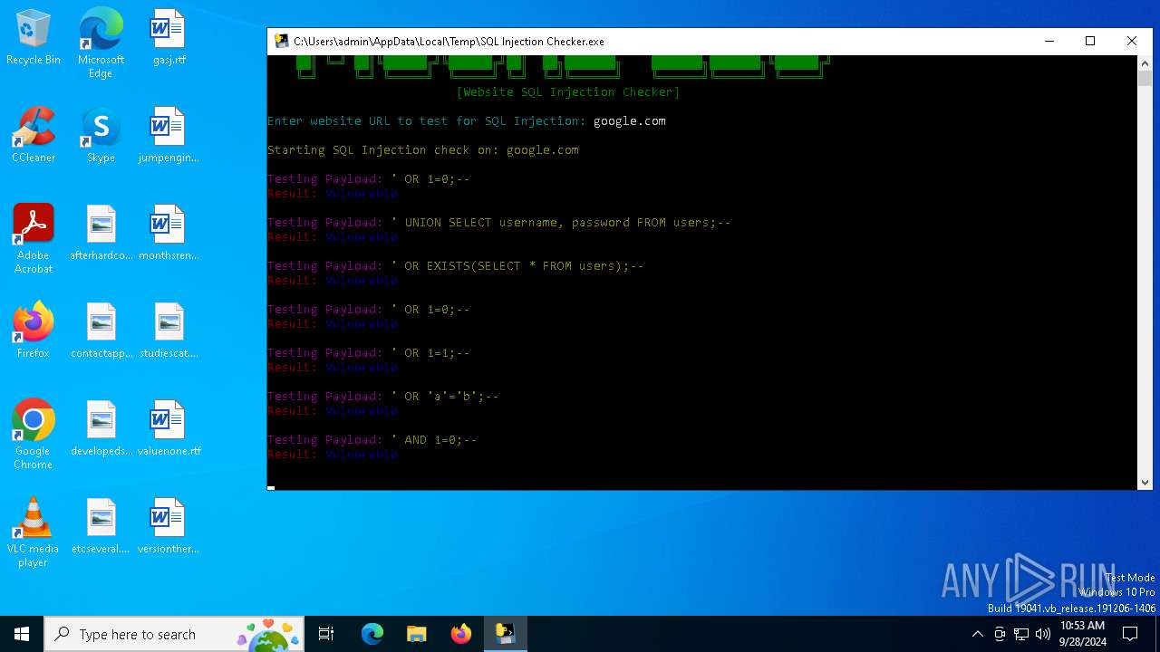
Task: Click the ' AND 1=0;-- payload line
Action: [372, 439]
